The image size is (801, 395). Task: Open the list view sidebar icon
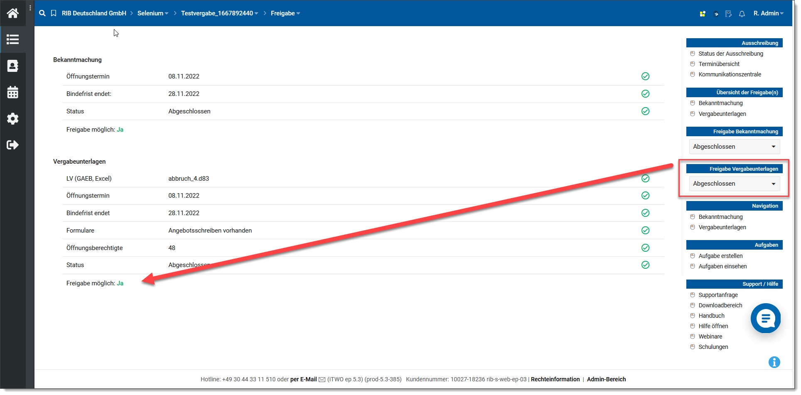13,39
